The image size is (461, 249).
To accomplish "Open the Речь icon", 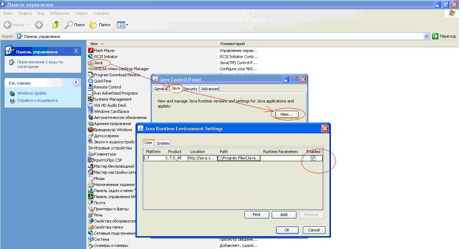I will click(x=91, y=215).
